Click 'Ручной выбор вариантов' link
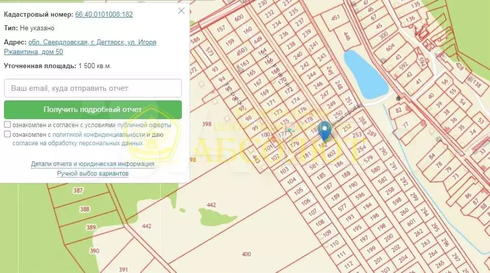This screenshot has height=273, width=490. [92, 173]
